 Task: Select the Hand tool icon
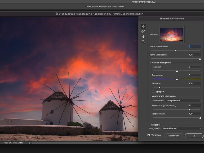click(x=143, y=37)
